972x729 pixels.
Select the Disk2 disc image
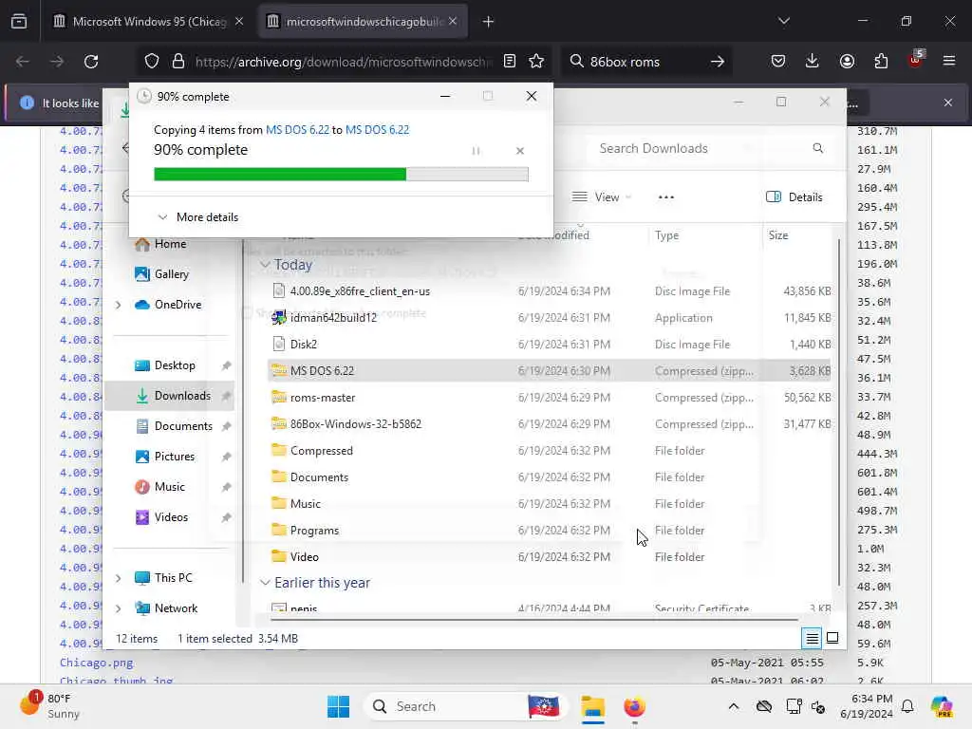[550, 344]
